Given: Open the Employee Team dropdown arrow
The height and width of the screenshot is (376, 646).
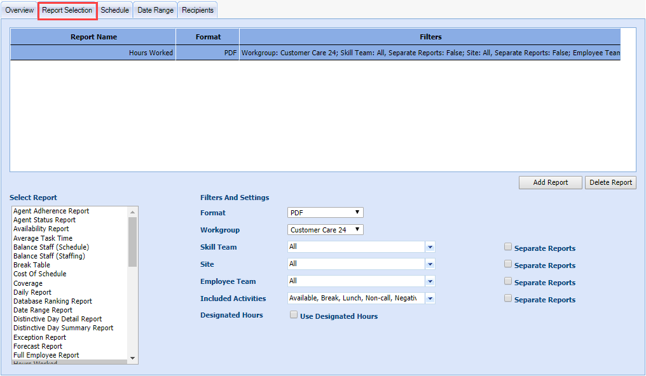Looking at the screenshot, I should coord(430,281).
